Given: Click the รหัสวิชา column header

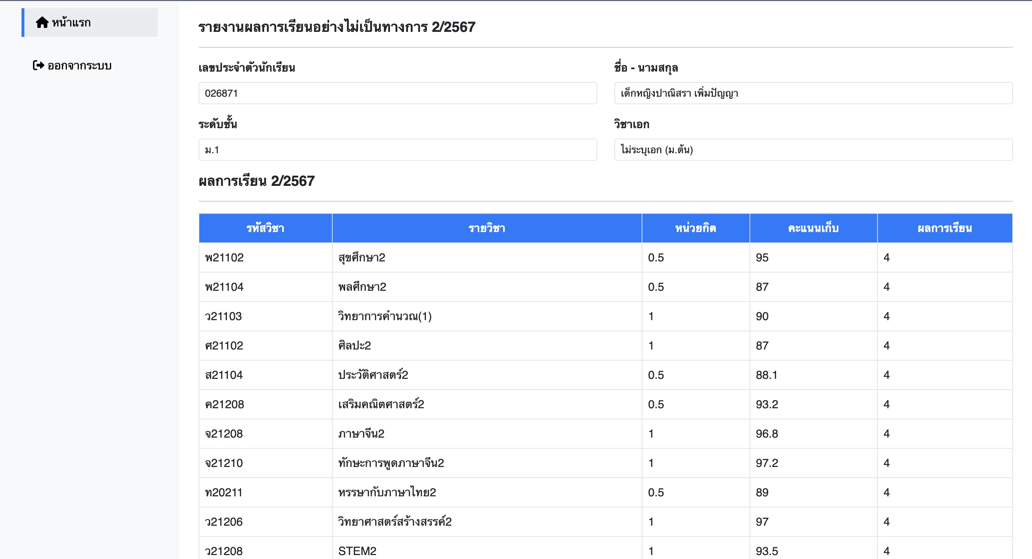Looking at the screenshot, I should pyautogui.click(x=265, y=228).
